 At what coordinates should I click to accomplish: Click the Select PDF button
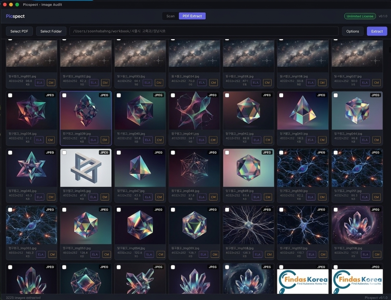(19, 31)
